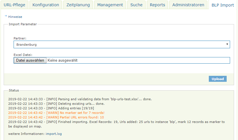Click the 'Partial URL errors found' warning

(x=56, y=117)
